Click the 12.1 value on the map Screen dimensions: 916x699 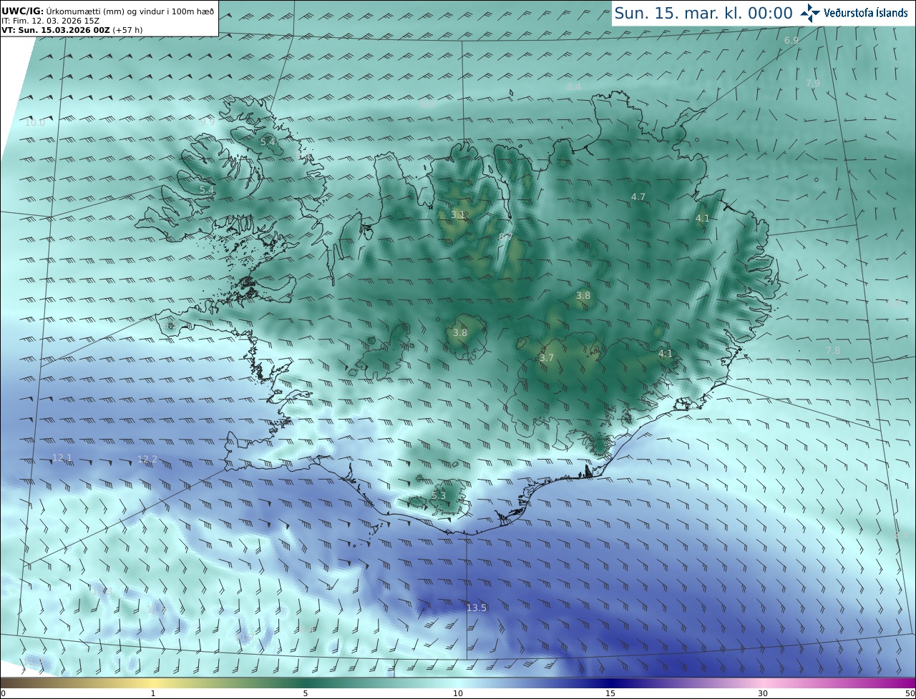(x=62, y=457)
